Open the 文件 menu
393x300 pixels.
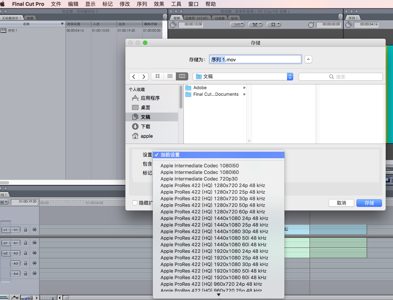point(56,4)
